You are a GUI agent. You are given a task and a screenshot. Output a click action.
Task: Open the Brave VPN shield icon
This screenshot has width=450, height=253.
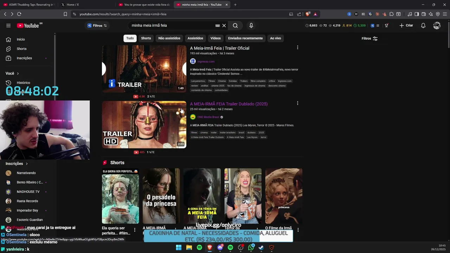[438, 14]
